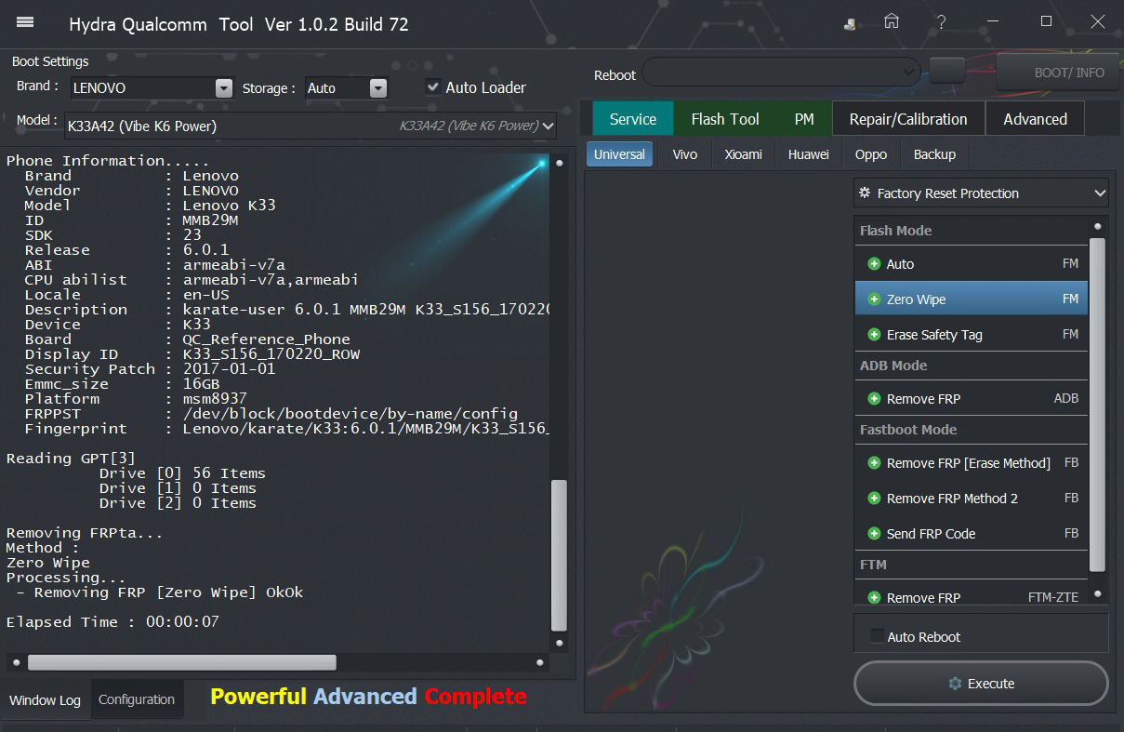Click green plus icon beside ADB Remove FRP
The image size is (1124, 732).
coord(874,399)
